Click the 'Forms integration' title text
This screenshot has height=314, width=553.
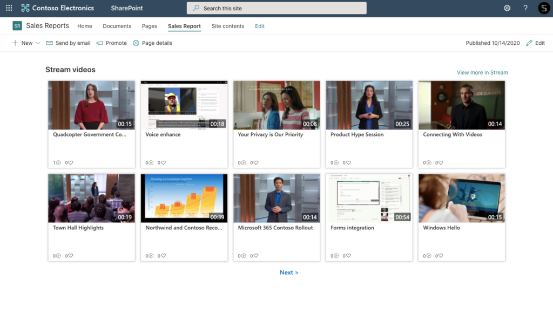click(352, 228)
